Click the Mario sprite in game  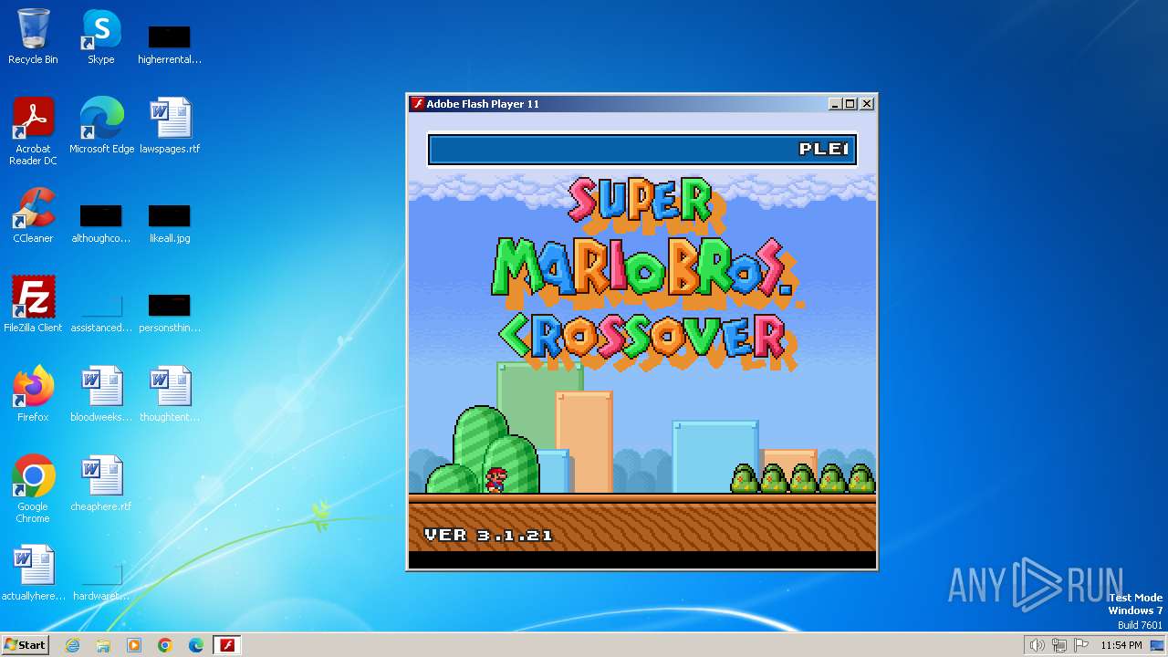[495, 481]
